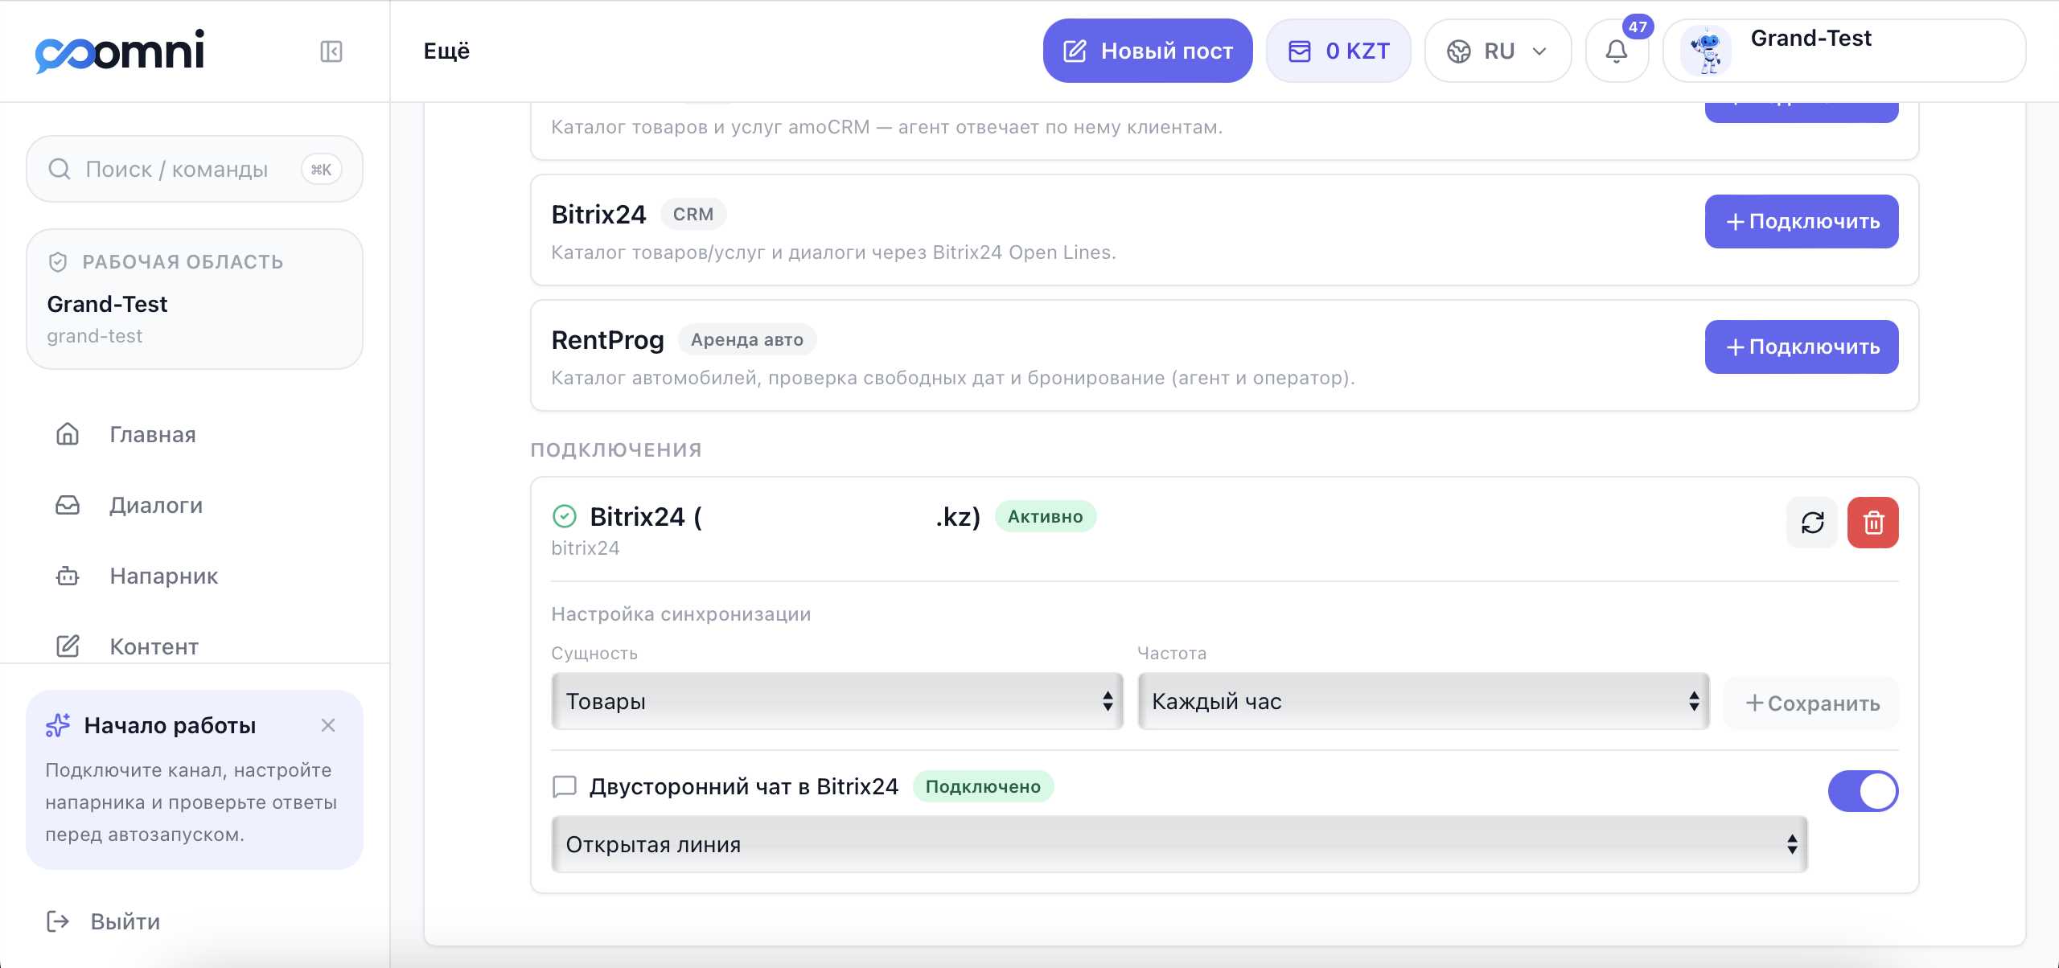Close the Начало работы hint card

coord(327,725)
